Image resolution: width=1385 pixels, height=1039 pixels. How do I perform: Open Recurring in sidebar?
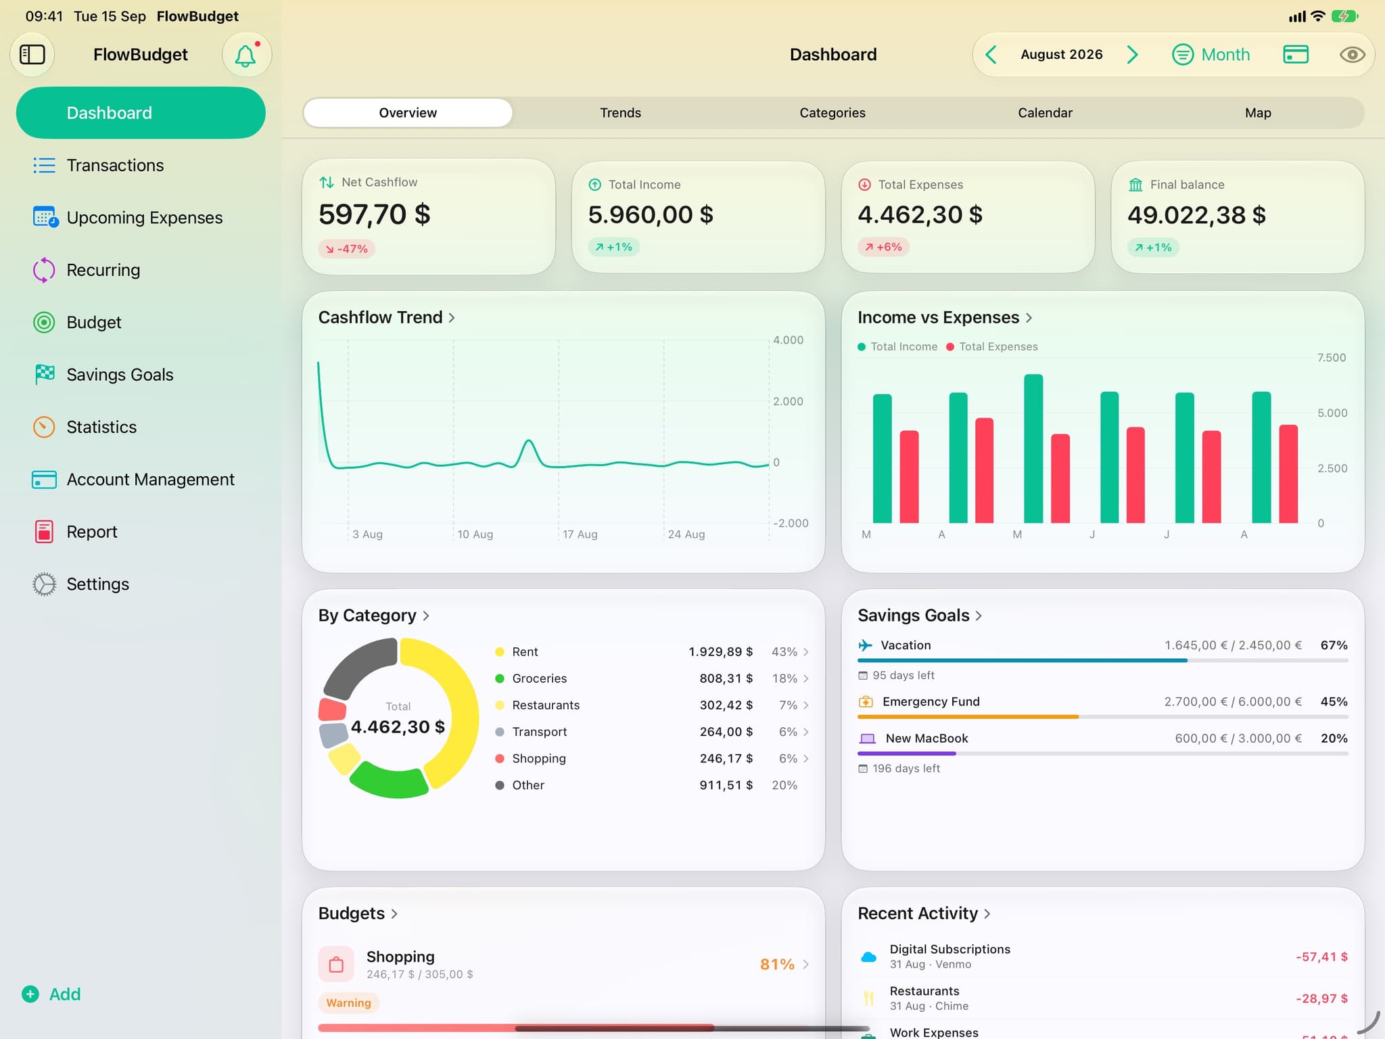coord(141,270)
